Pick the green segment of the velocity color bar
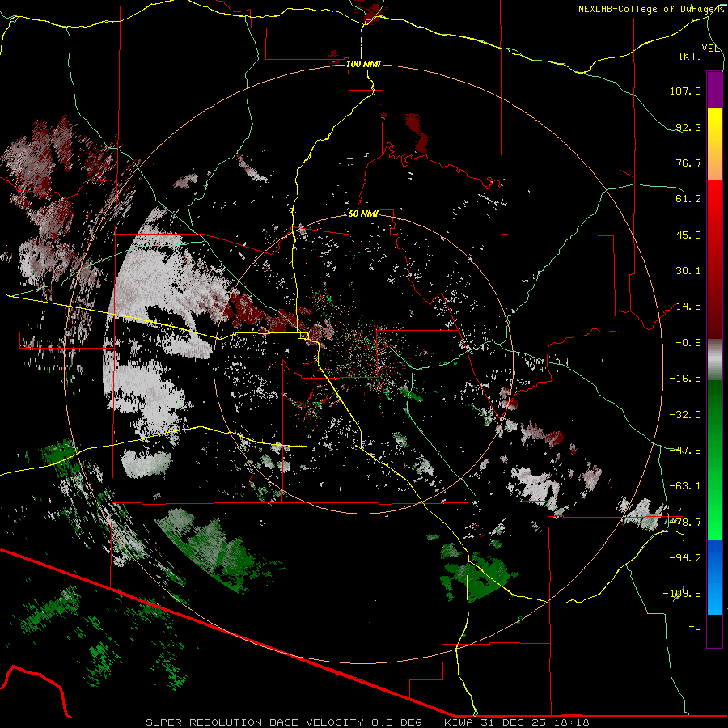728x728 pixels. tap(714, 459)
